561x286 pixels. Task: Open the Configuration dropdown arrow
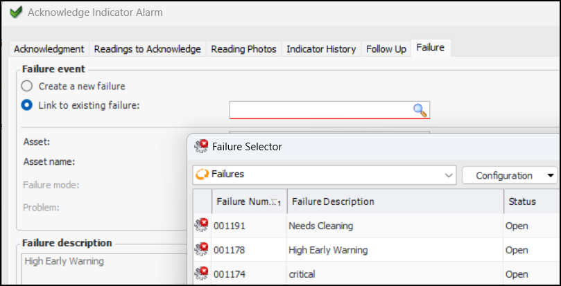pos(551,176)
